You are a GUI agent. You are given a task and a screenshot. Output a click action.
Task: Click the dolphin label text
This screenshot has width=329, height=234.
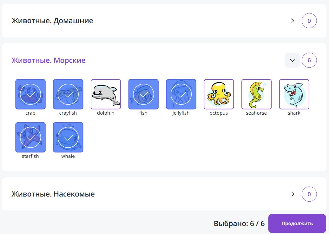[106, 113]
